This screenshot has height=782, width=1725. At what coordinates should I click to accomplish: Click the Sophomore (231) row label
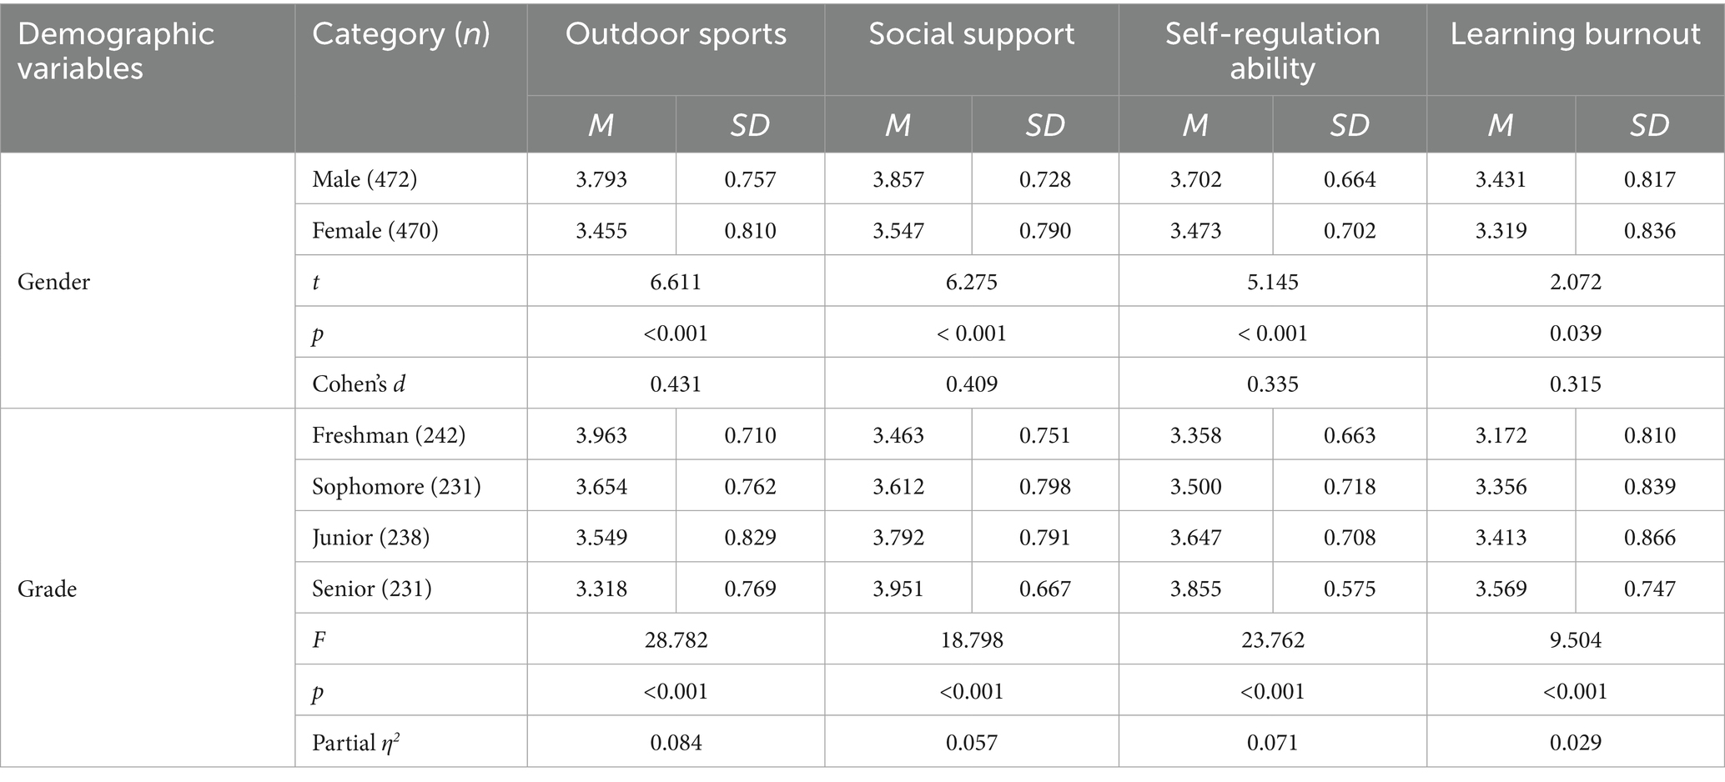(x=396, y=486)
